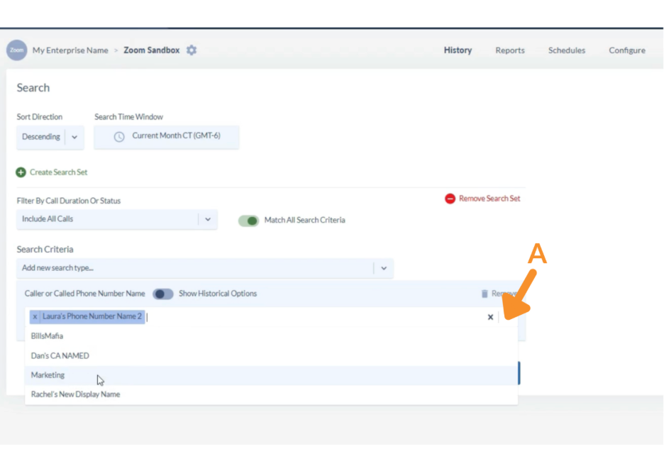Image resolution: width=664 pixels, height=473 pixels.
Task: Remove the Laura's Phone Number Name 2 tag
Action: 35,316
